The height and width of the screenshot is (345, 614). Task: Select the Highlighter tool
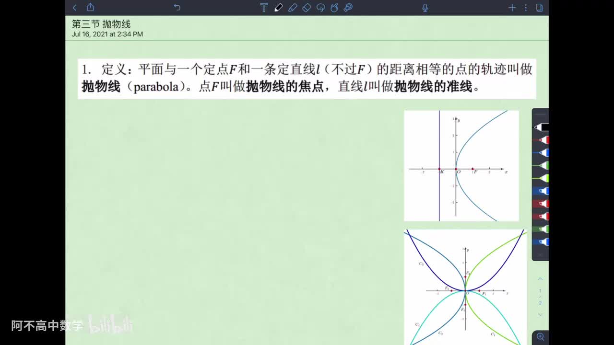click(293, 7)
